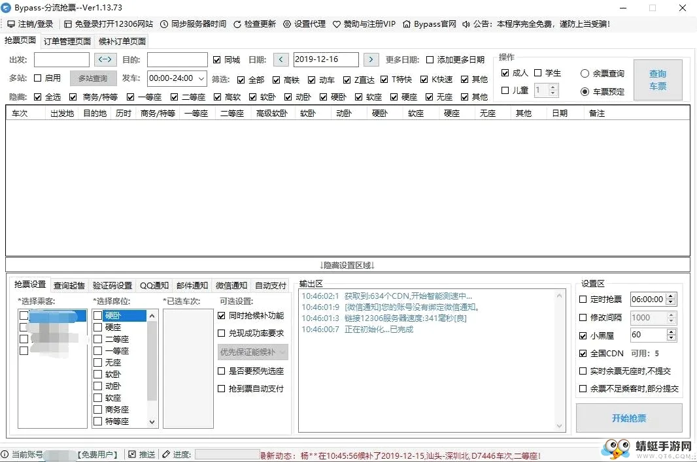The width and height of the screenshot is (697, 462).
Task: Click the 目的 station input field
Action: (177, 59)
